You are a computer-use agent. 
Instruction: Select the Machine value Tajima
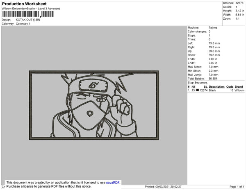click(x=213, y=27)
